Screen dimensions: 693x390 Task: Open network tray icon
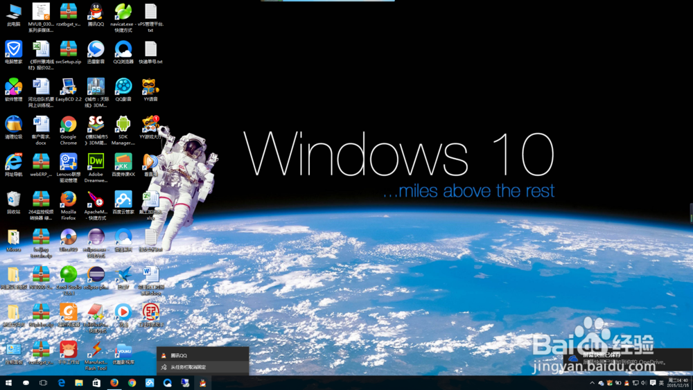635,383
